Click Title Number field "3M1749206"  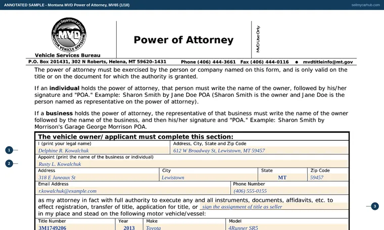point(76,227)
